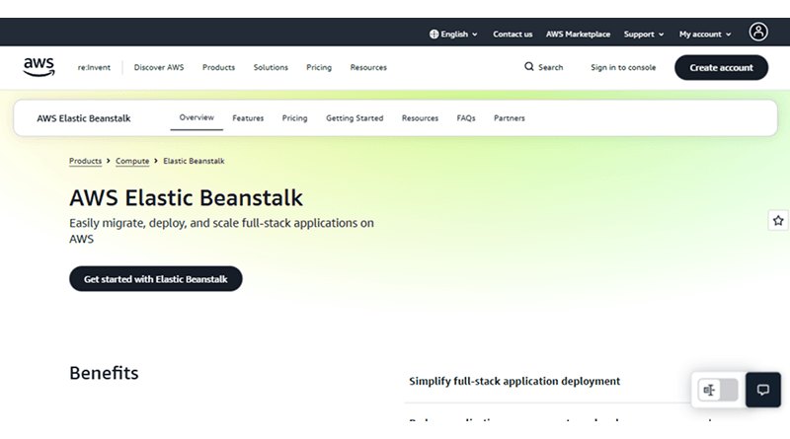Open the Solutions menu
Screen dimensions: 790x439
[271, 67]
